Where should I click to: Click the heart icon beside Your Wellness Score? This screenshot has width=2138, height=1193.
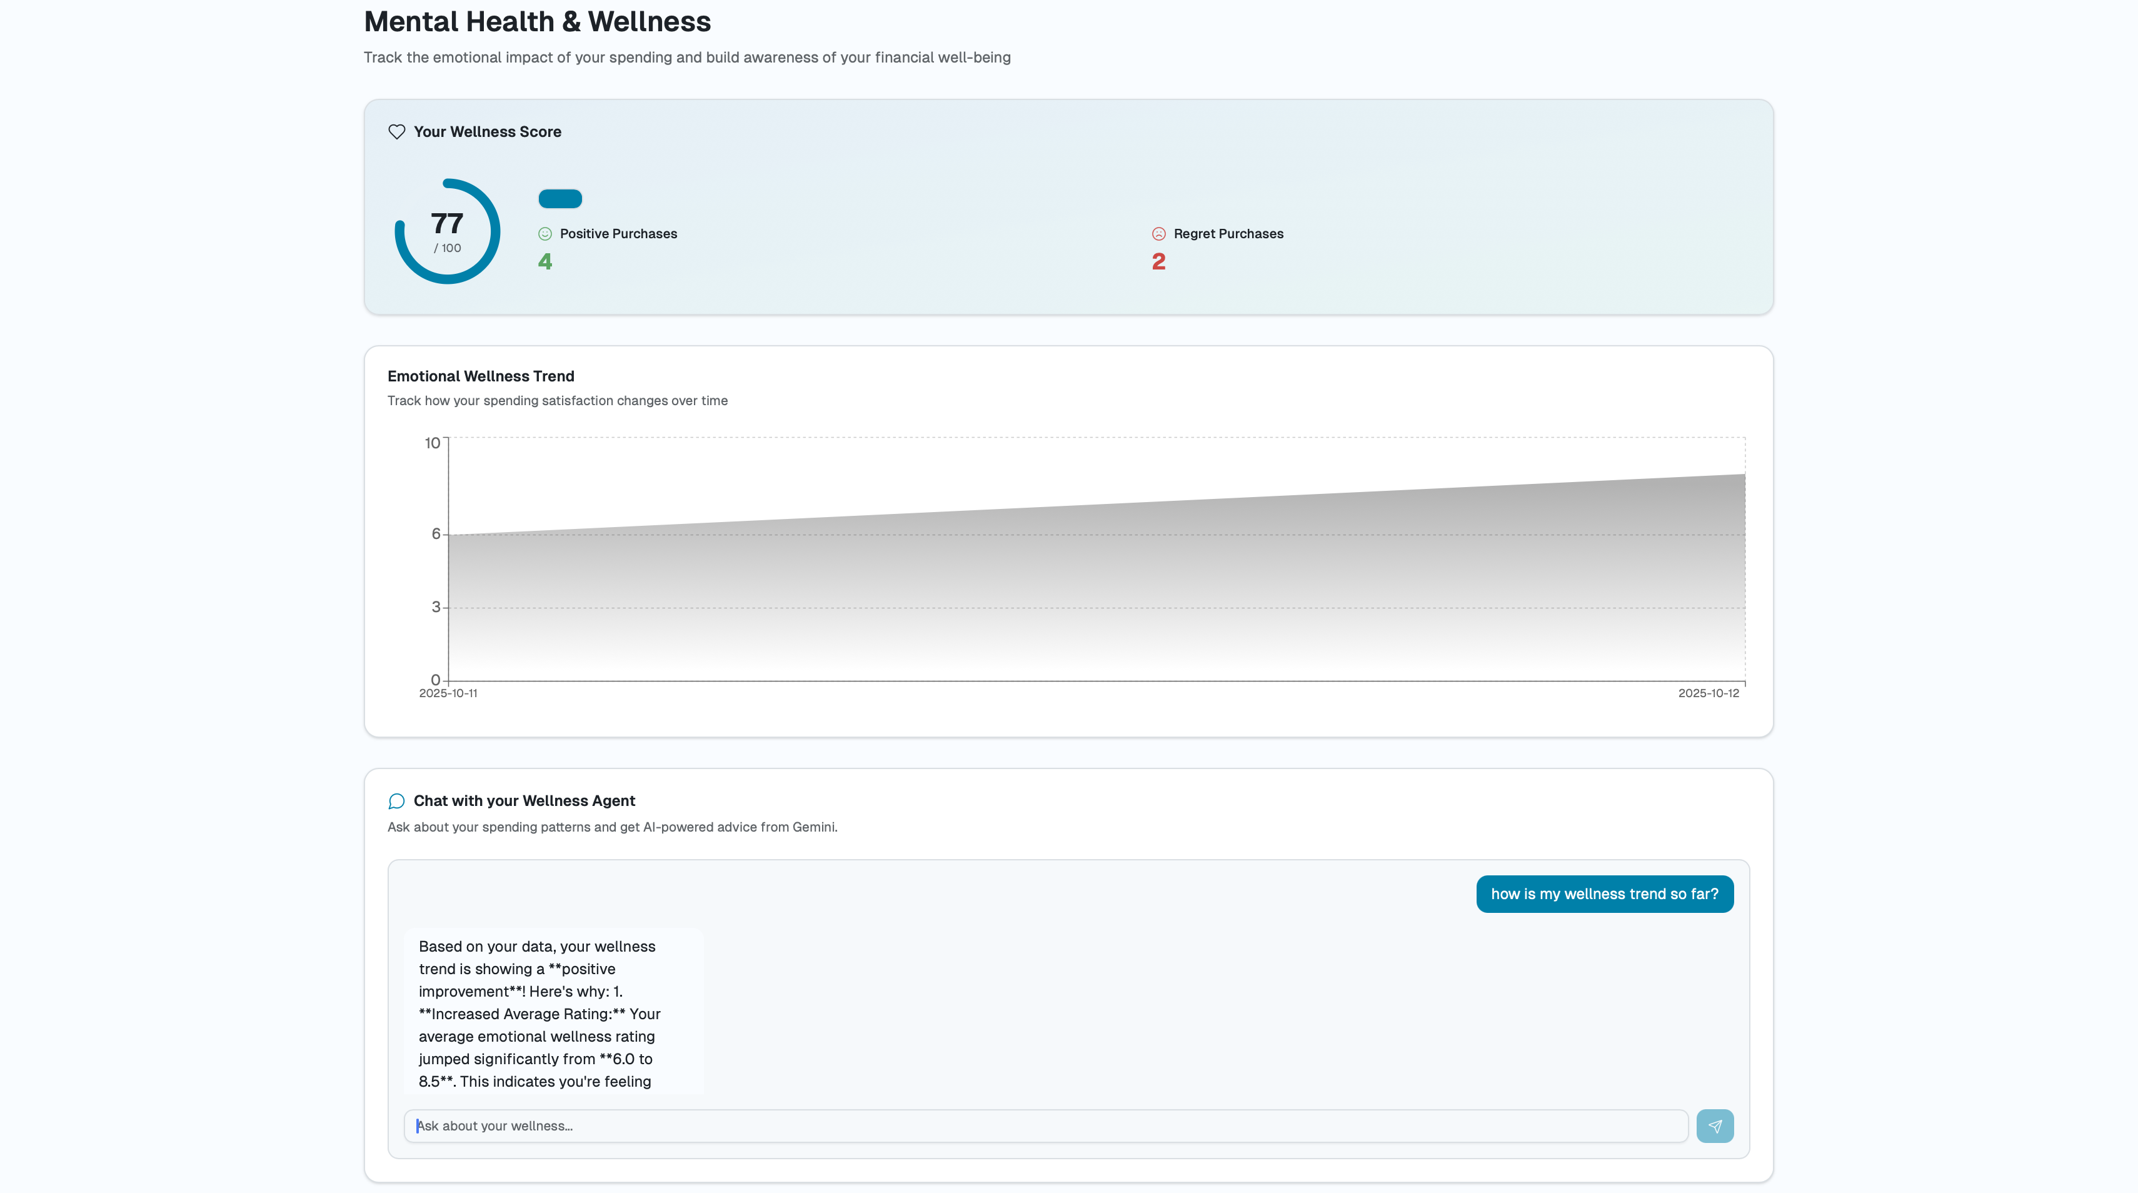point(397,132)
